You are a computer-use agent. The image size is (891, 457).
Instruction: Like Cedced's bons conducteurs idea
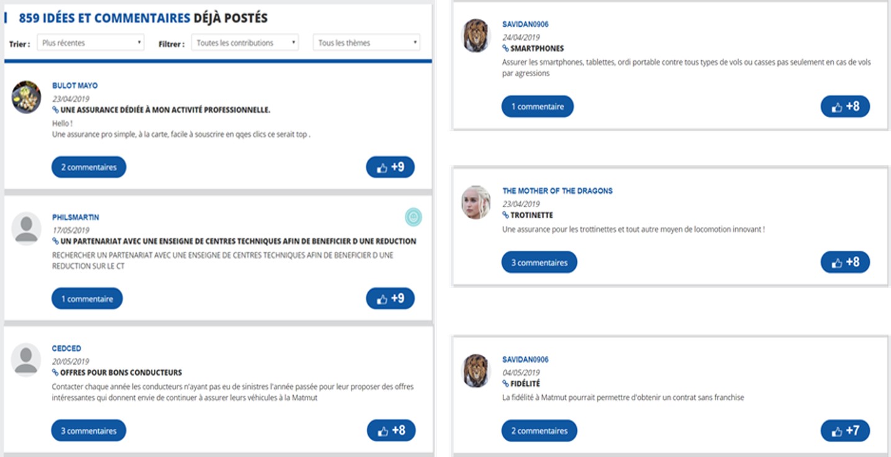click(x=391, y=431)
